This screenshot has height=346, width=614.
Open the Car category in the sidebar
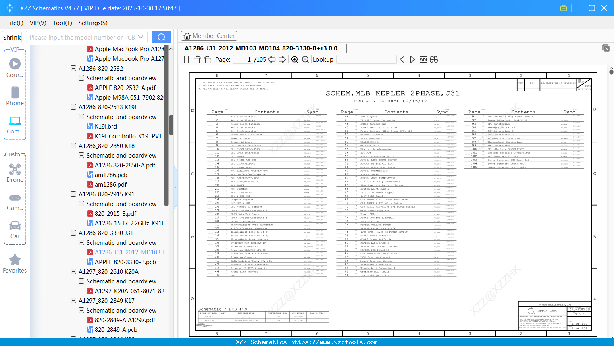coord(15,229)
